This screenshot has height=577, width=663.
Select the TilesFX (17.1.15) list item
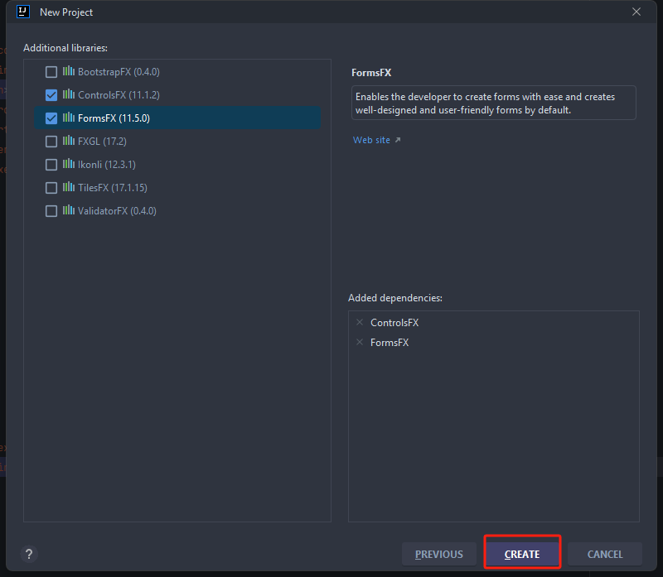pyautogui.click(x=112, y=188)
